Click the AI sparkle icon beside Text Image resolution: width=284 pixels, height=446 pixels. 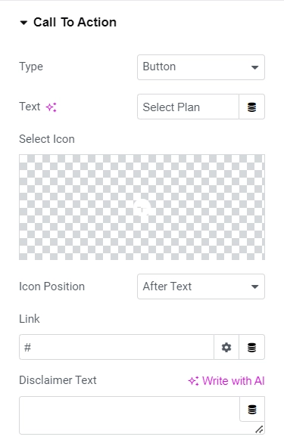click(51, 107)
